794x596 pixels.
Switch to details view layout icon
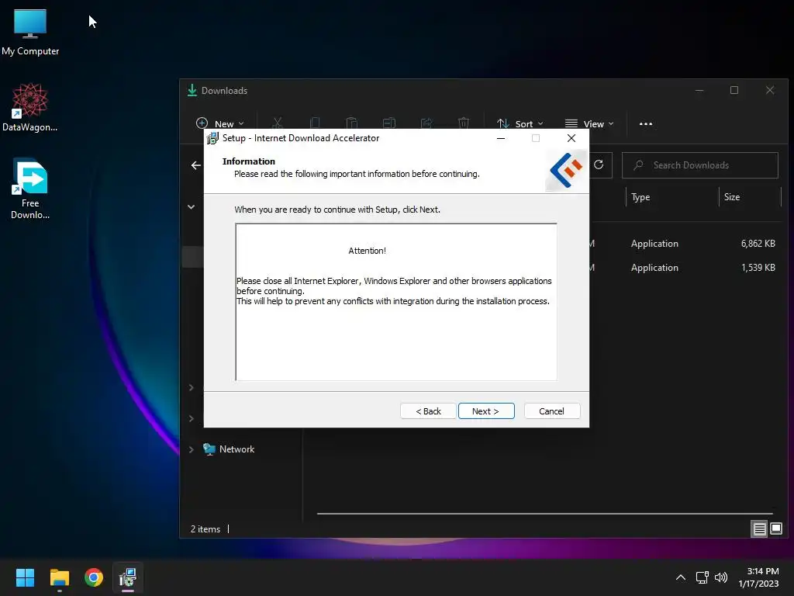[759, 529]
